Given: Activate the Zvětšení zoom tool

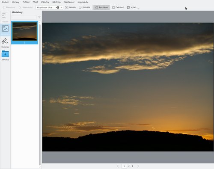Looking at the screenshot, I should [118, 7].
